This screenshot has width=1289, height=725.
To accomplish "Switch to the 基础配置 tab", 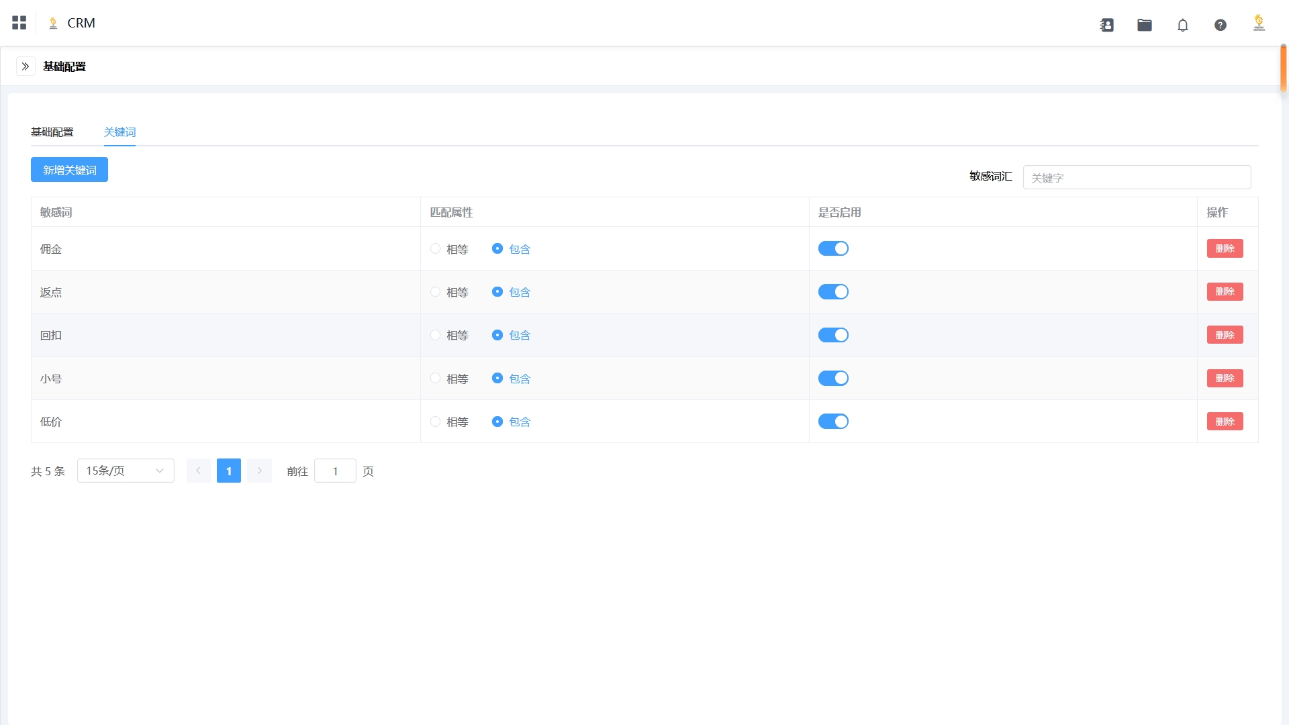I will (x=52, y=132).
